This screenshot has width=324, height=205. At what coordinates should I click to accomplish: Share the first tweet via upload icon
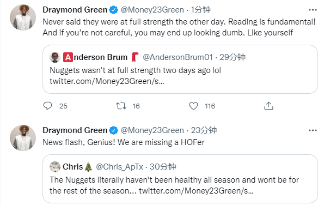268,106
